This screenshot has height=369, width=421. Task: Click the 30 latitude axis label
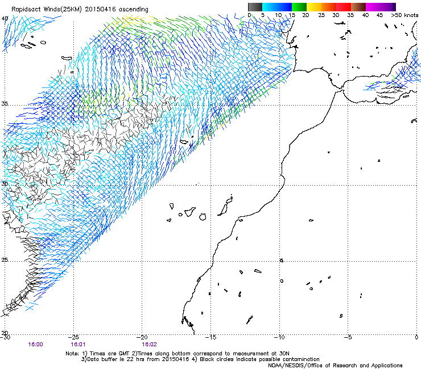point(5,184)
